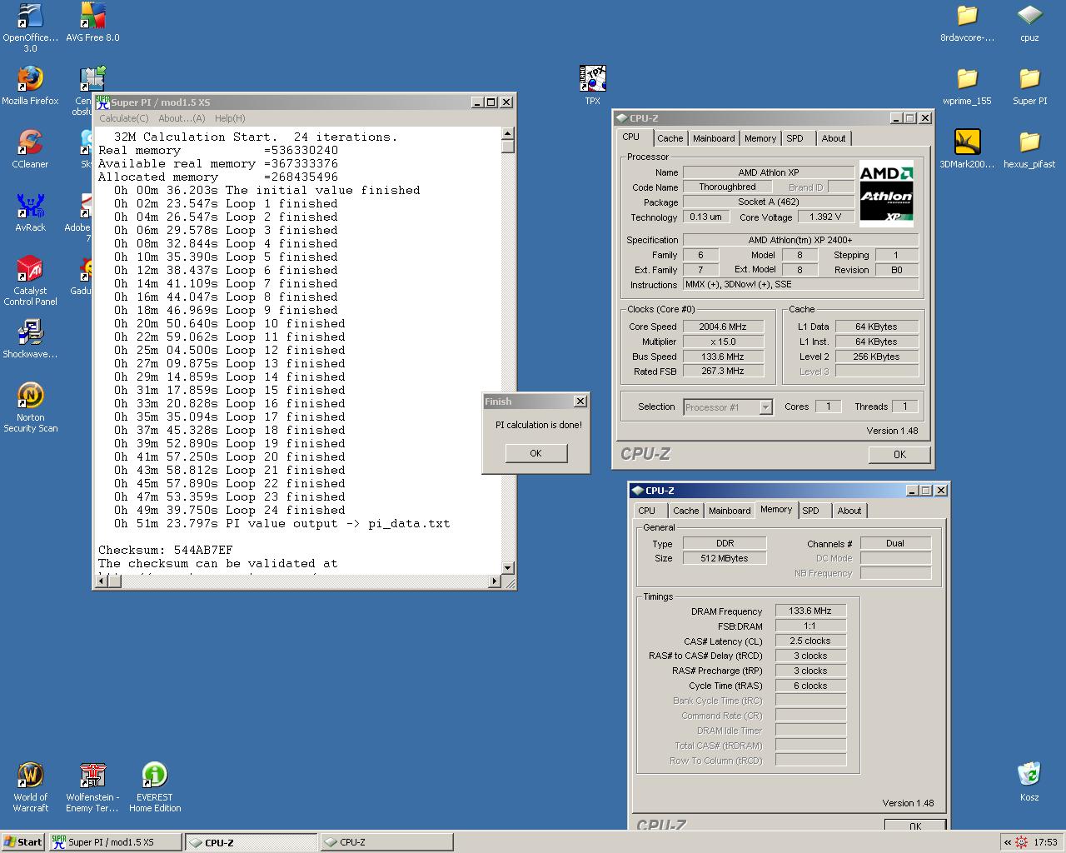This screenshot has height=853, width=1066.
Task: Open About tab in lower CPU-Z window
Action: pyautogui.click(x=849, y=511)
